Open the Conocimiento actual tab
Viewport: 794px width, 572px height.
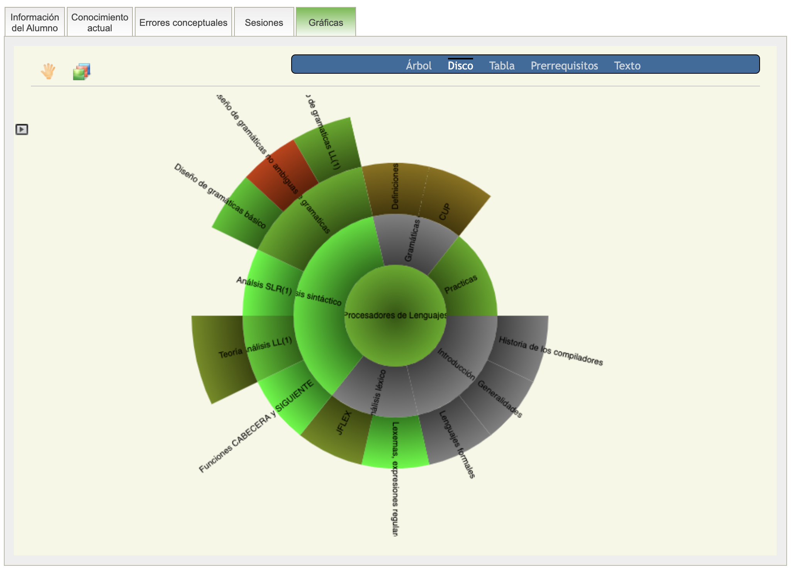[x=100, y=22]
